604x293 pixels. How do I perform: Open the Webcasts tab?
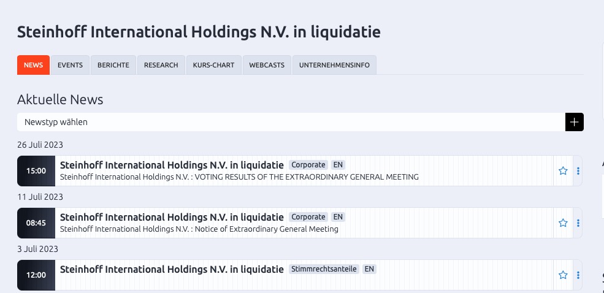pyautogui.click(x=267, y=65)
